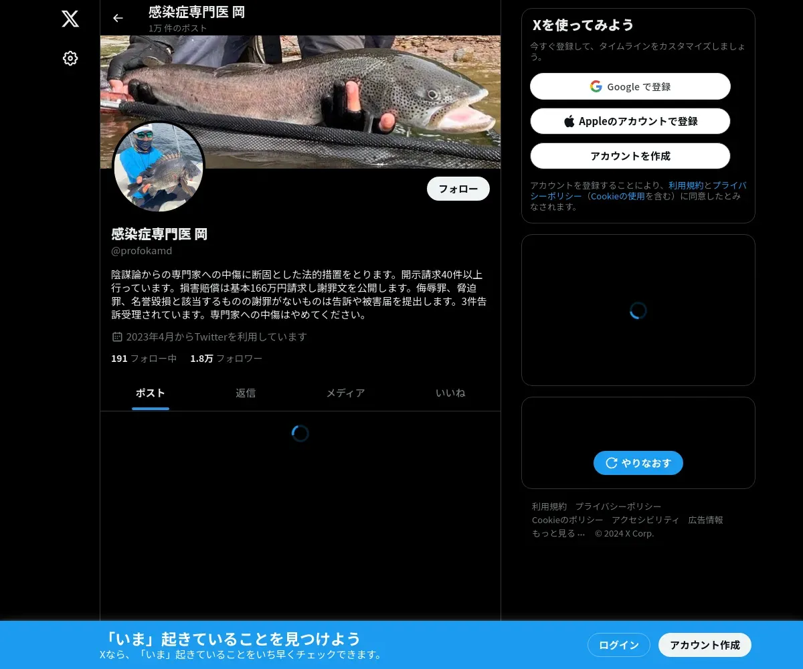Open the fish banner header image
Image resolution: width=803 pixels, height=669 pixels.
tap(300, 102)
